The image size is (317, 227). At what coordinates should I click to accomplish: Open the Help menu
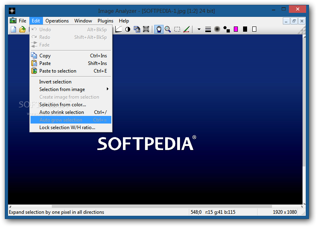point(124,21)
